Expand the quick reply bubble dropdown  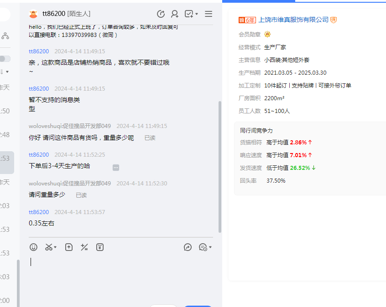click(x=210, y=247)
